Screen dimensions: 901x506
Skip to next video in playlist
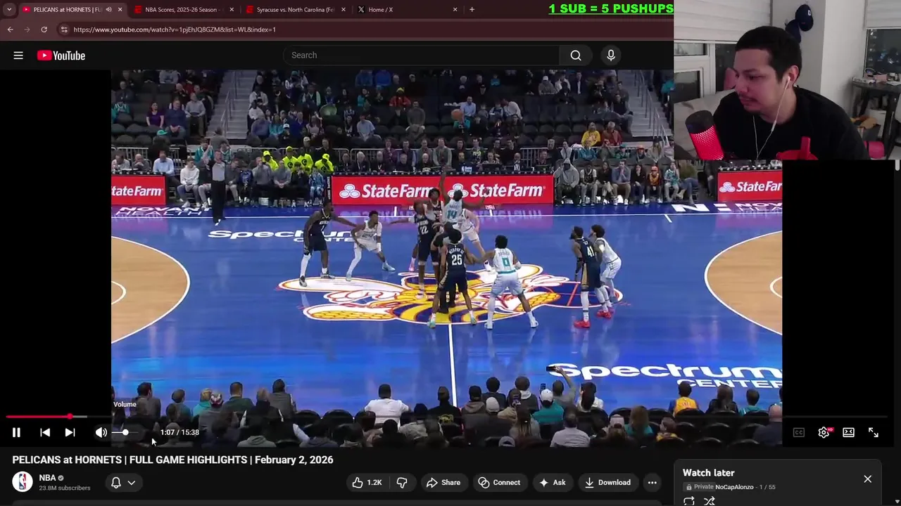click(x=70, y=432)
